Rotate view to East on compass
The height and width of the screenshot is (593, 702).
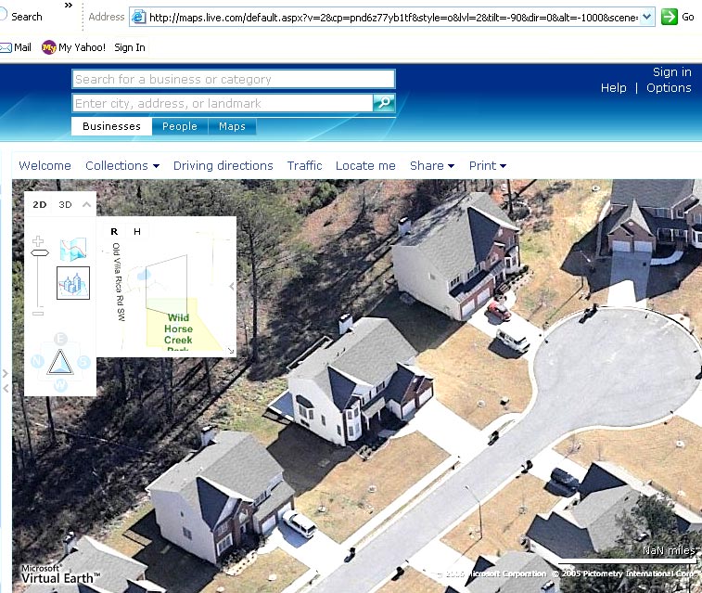(x=60, y=339)
